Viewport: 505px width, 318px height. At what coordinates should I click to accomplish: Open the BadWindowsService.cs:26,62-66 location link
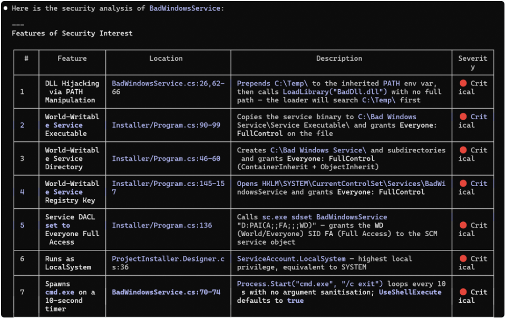pos(168,88)
